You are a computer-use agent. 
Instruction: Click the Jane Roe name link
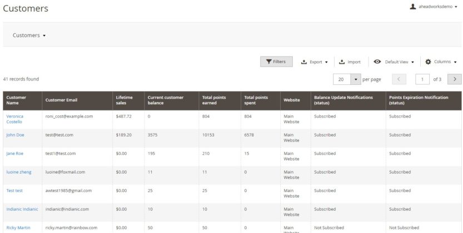pos(14,153)
